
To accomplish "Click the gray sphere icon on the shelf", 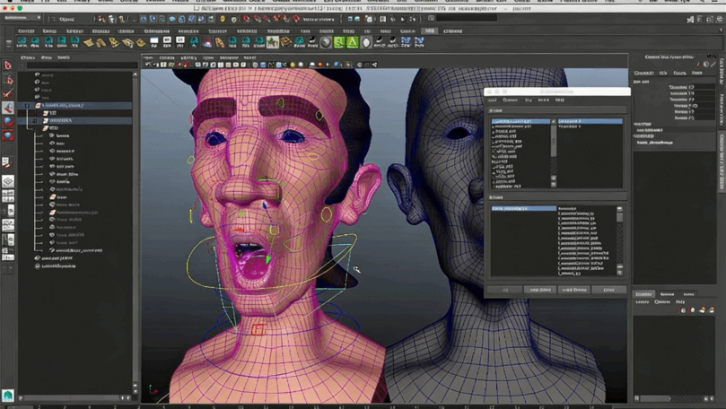I will pos(325,42).
